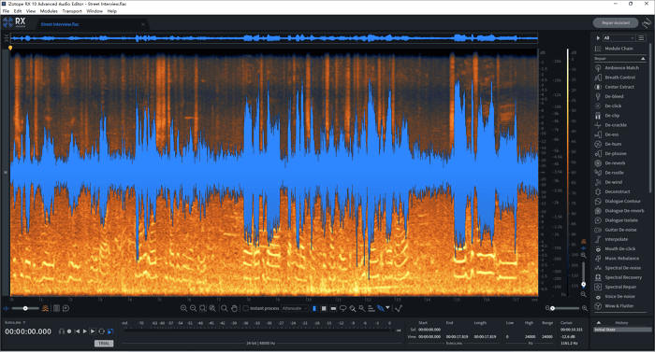Image resolution: width=655 pixels, height=352 pixels.
Task: Open the All module filter dropdown
Action: [x=619, y=38]
